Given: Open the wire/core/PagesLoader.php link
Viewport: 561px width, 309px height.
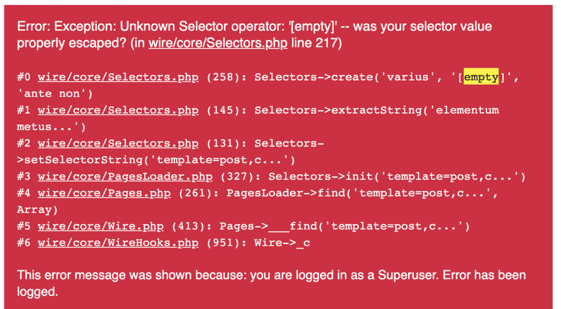Looking at the screenshot, I should (125, 177).
